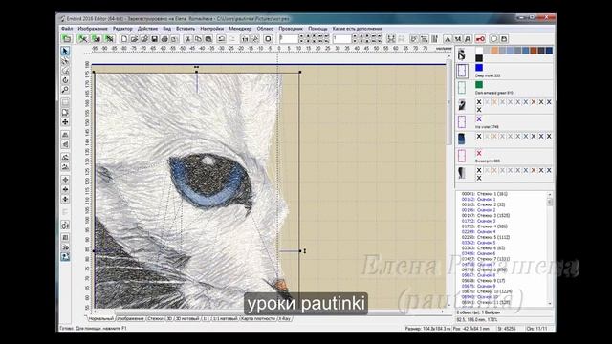
Task: Select the magnifier zoom tool in left toolbar
Action: pyautogui.click(x=65, y=90)
